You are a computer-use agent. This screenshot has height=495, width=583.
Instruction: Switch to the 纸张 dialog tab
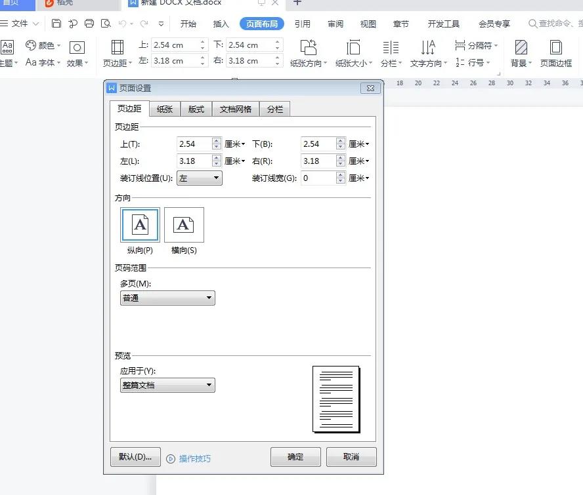[165, 109]
